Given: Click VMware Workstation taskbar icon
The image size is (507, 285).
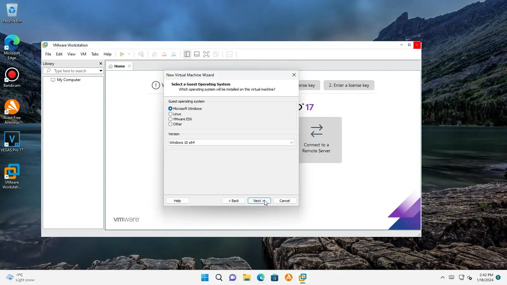Looking at the screenshot, I should pyautogui.click(x=303, y=278).
